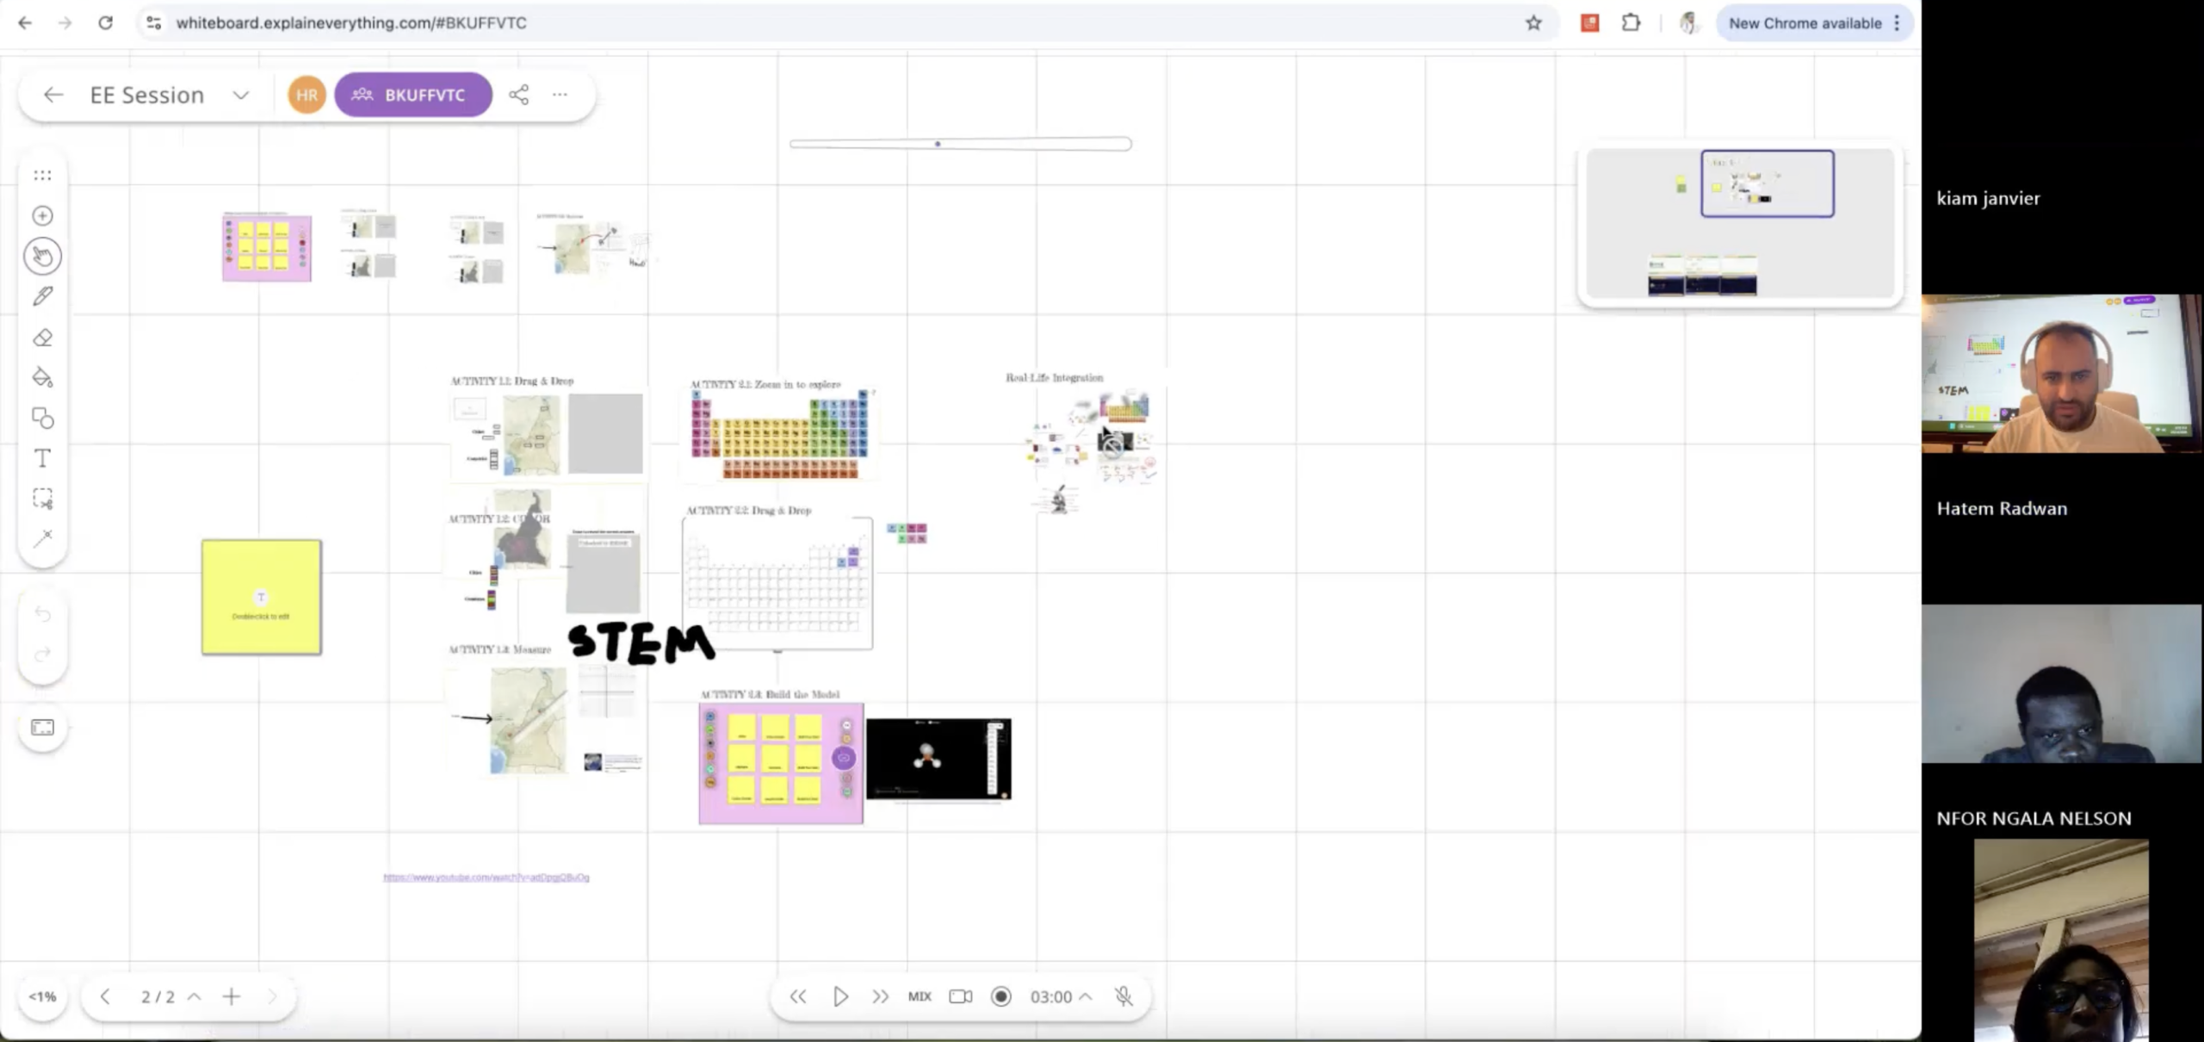This screenshot has height=1042, width=2204.
Task: Expand the 03:00 timer chevron
Action: [1086, 996]
